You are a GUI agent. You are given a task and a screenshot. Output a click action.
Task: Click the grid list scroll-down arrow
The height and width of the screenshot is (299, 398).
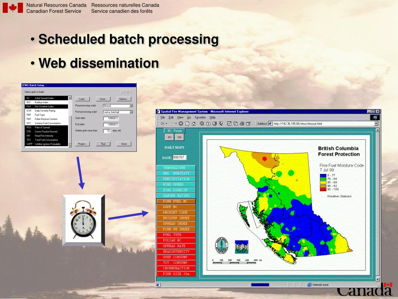point(70,146)
